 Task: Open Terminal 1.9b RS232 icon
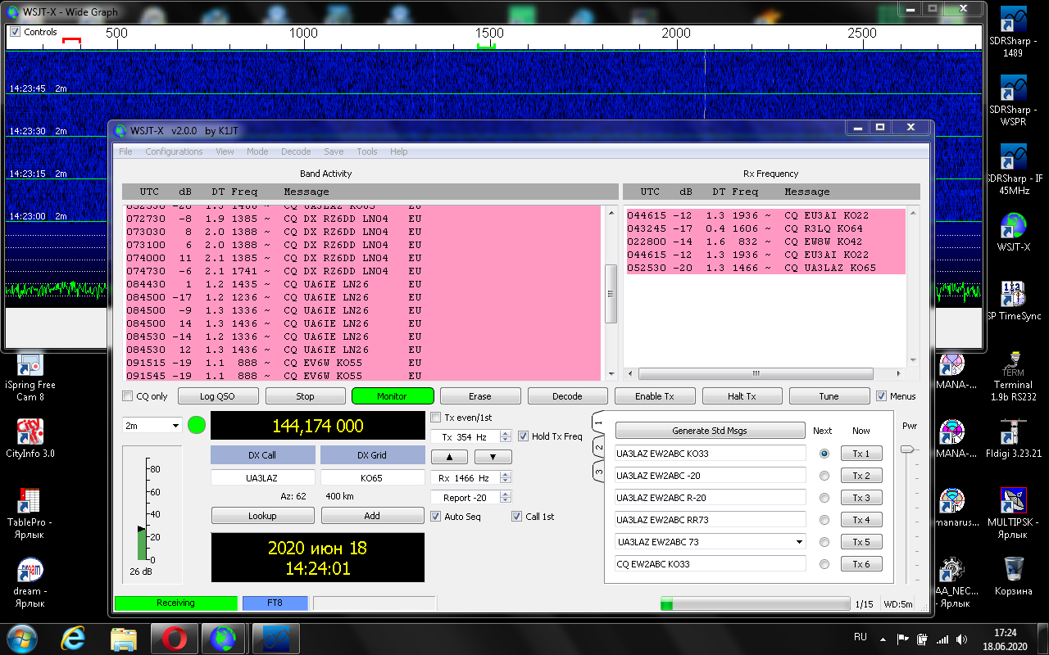[x=1014, y=365]
